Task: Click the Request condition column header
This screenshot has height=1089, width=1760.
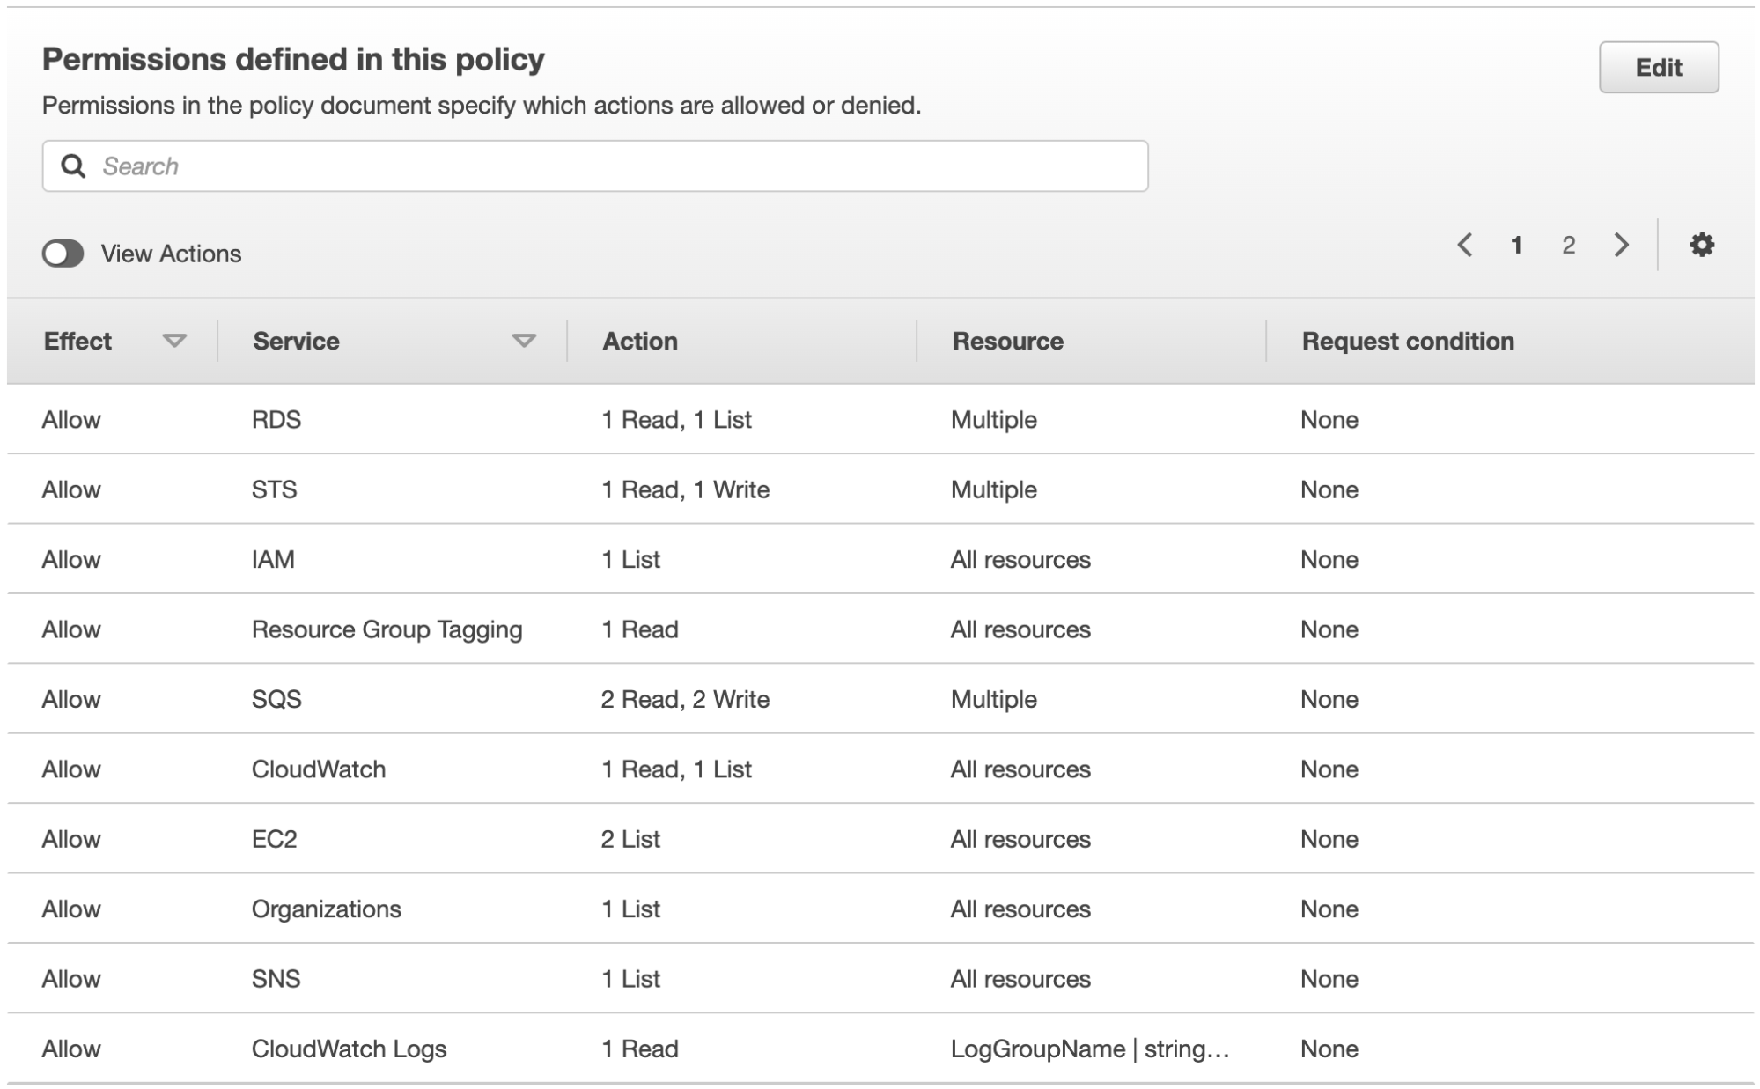Action: point(1408,341)
